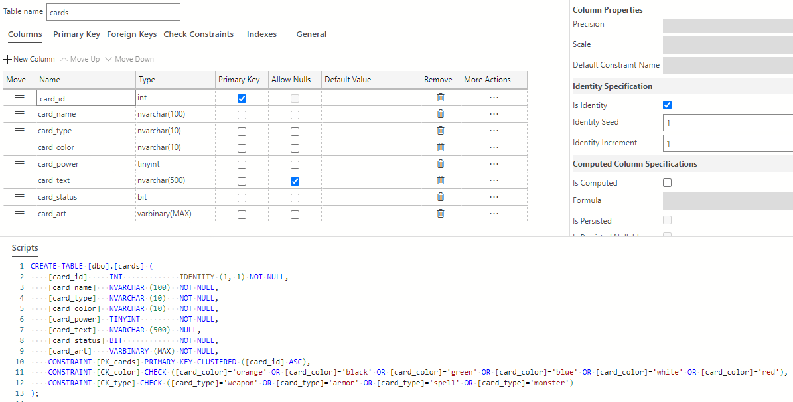This screenshot has width=793, height=402.
Task: Open More Actions ellipsis for card_text
Action: click(494, 180)
